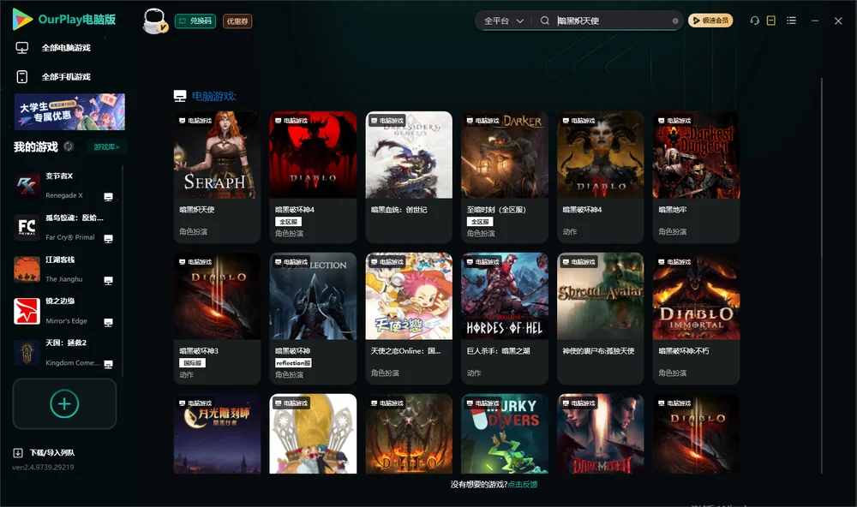The image size is (857, 507).
Task: Open the 下载/导入列队 download queue
Action: [45, 453]
